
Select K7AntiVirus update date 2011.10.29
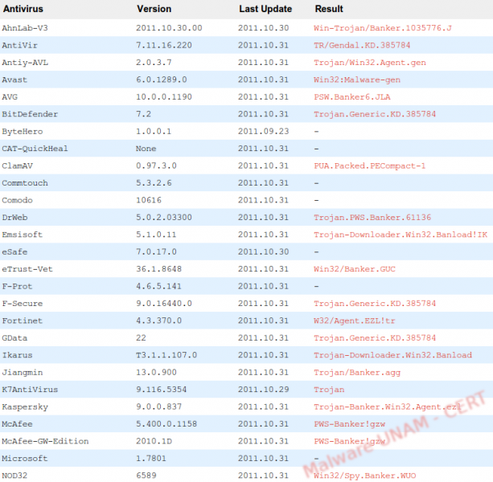(263, 390)
